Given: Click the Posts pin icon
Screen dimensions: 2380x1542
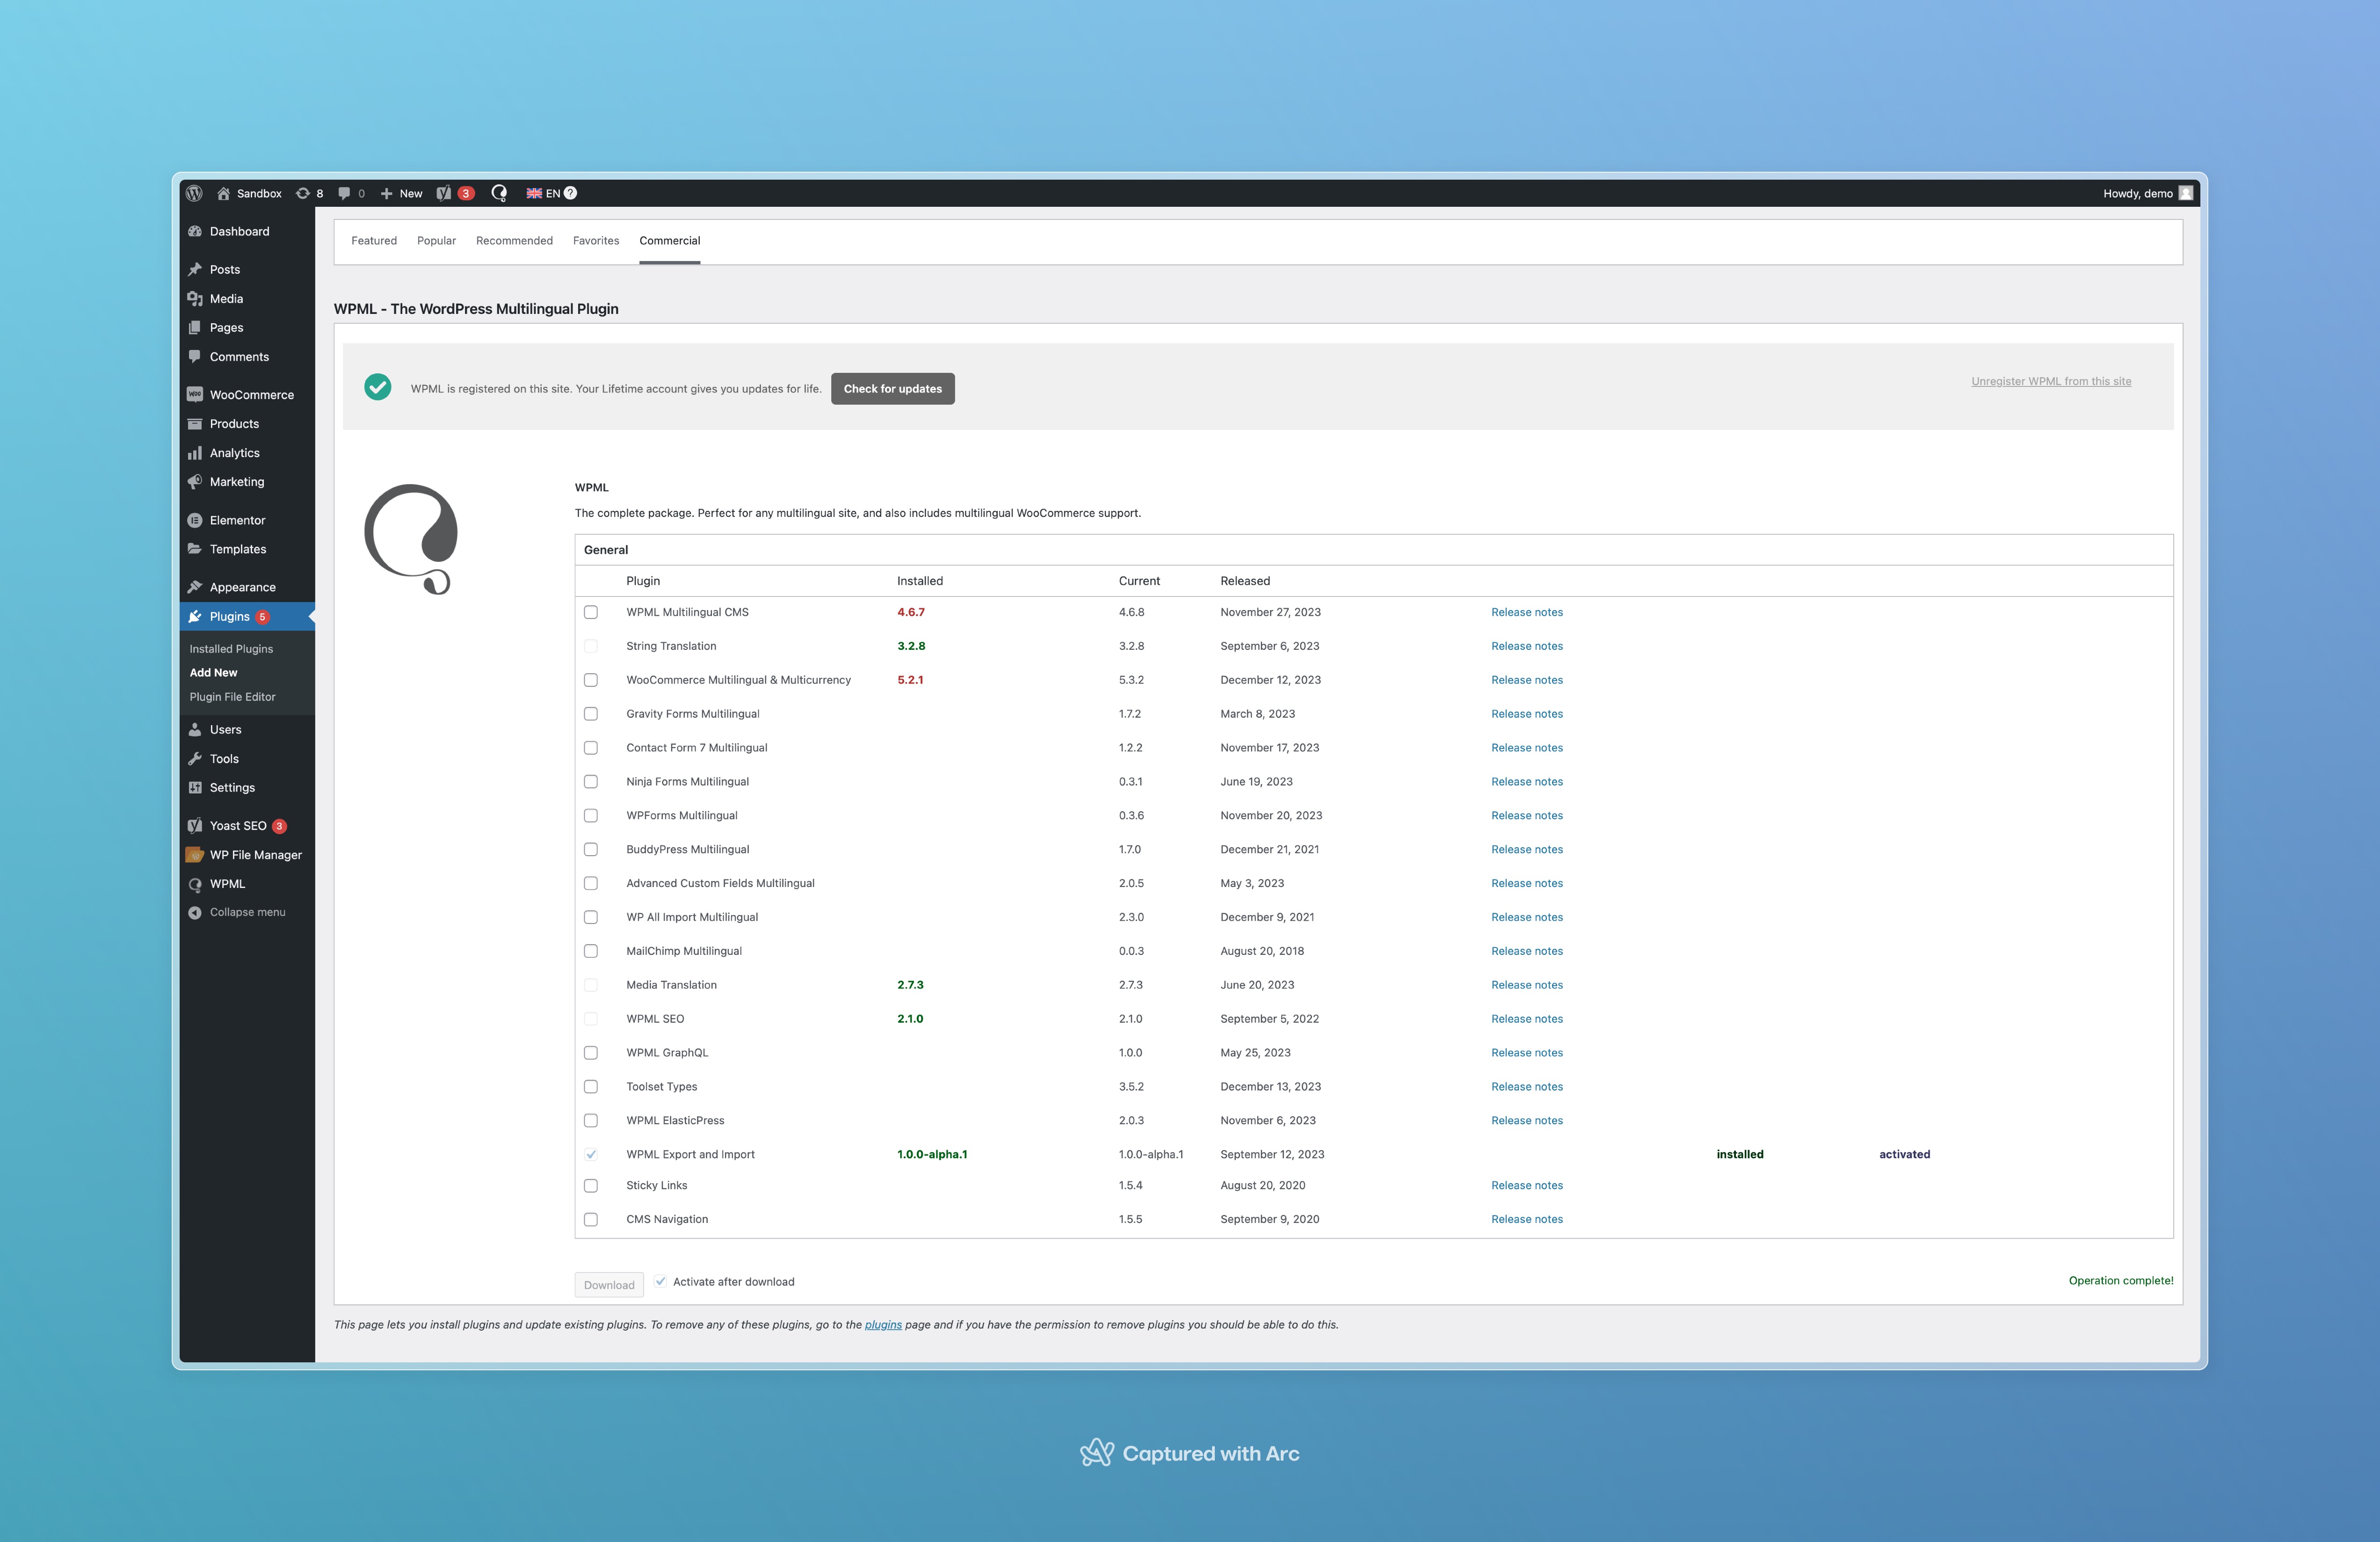Looking at the screenshot, I should [x=195, y=269].
